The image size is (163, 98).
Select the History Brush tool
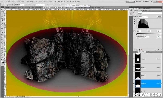pos(2,30)
